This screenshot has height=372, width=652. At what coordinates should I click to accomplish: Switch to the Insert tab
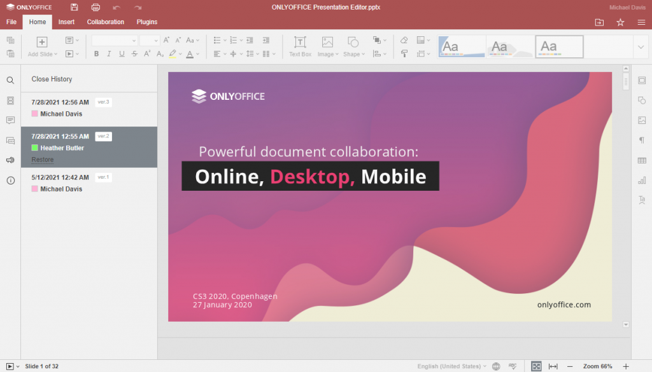click(66, 22)
